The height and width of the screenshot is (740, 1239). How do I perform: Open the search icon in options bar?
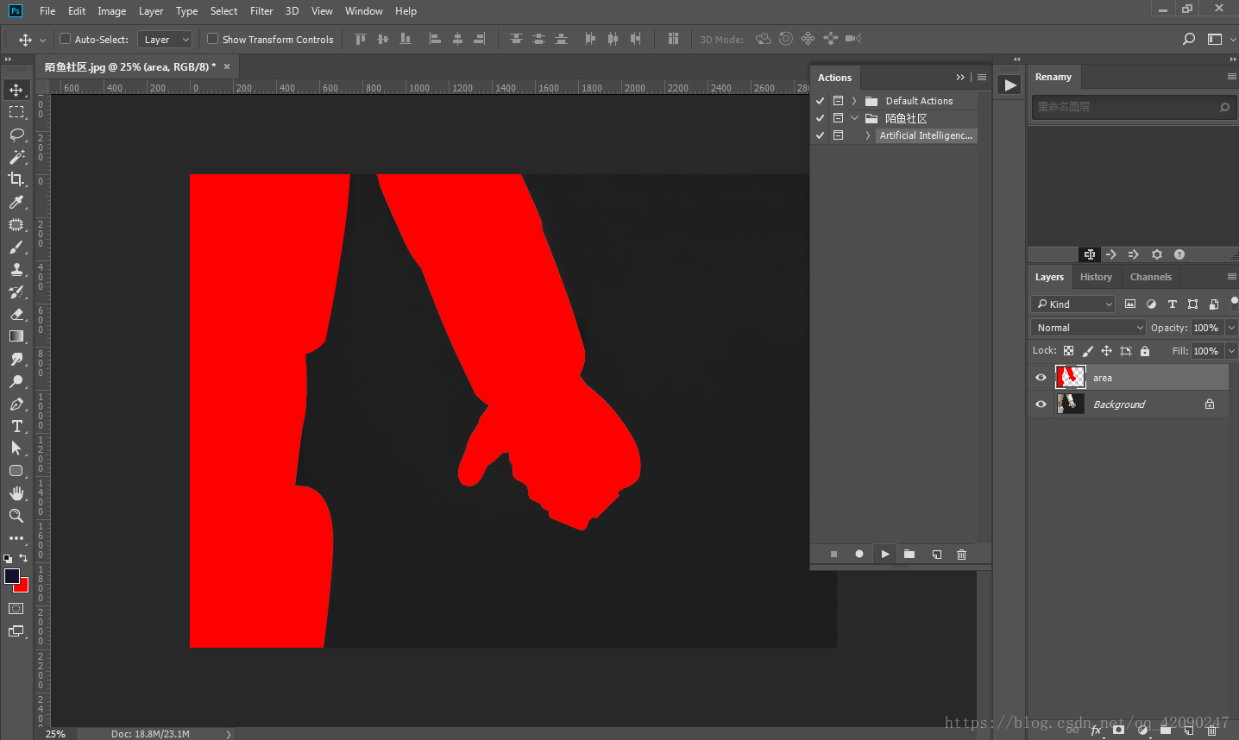pos(1189,39)
